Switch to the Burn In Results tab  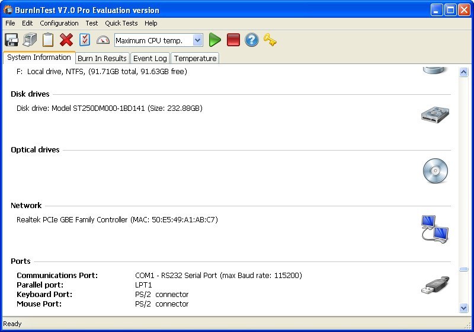pos(102,58)
